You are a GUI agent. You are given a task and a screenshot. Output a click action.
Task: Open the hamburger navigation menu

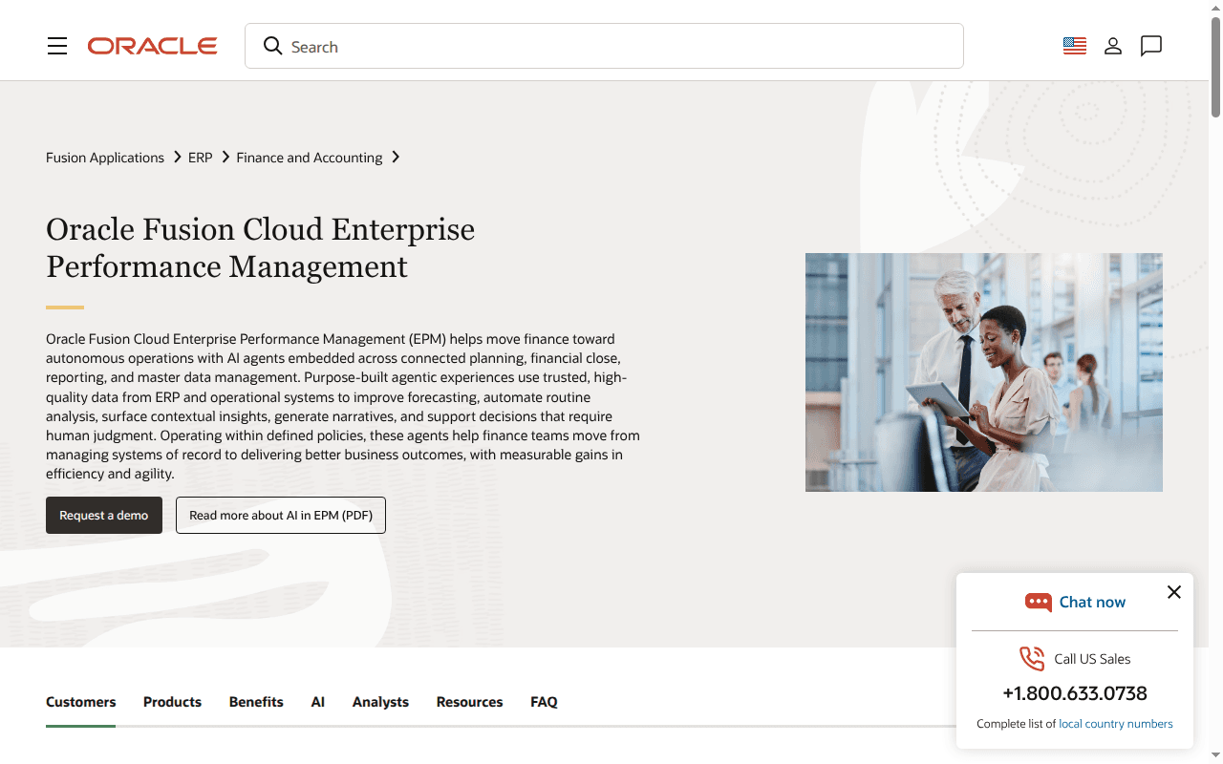point(57,46)
